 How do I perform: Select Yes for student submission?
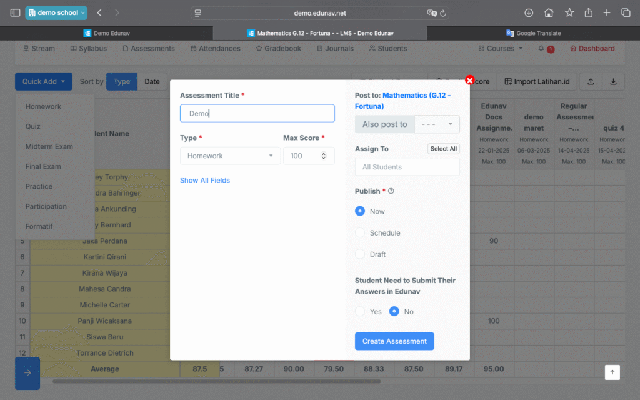pos(360,311)
